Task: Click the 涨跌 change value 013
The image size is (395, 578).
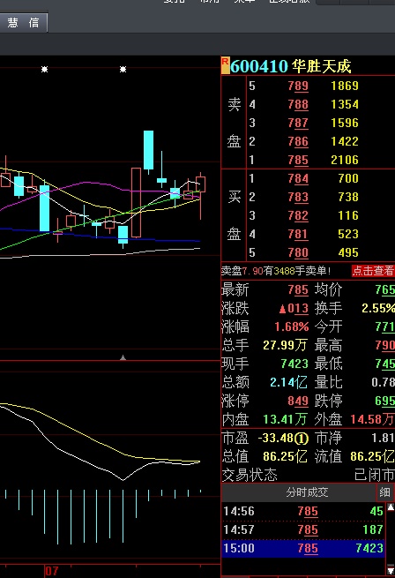Action: pyautogui.click(x=294, y=308)
